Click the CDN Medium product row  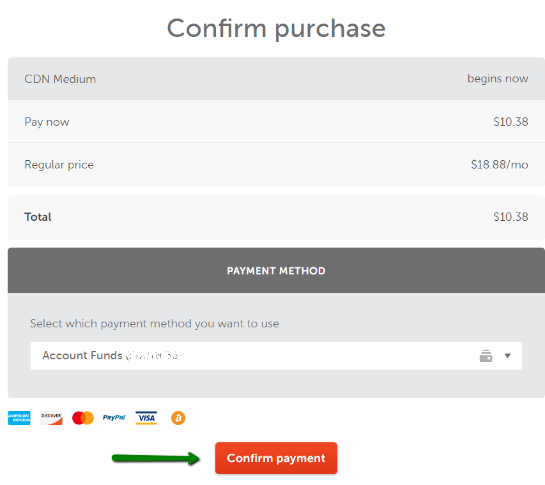click(x=276, y=78)
